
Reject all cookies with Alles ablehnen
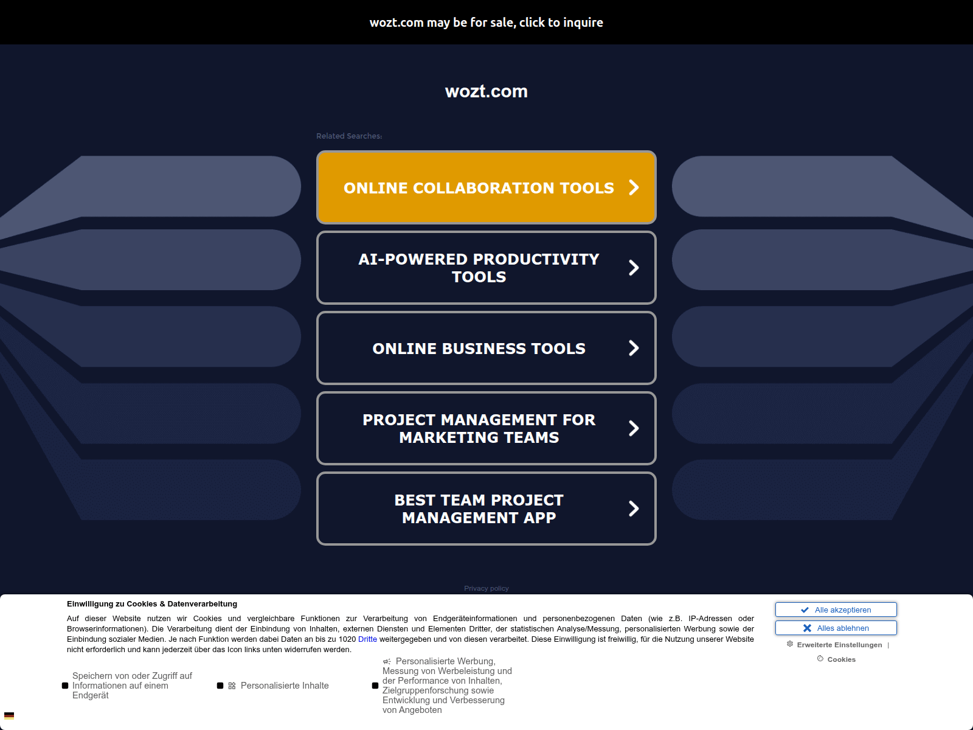coord(836,628)
